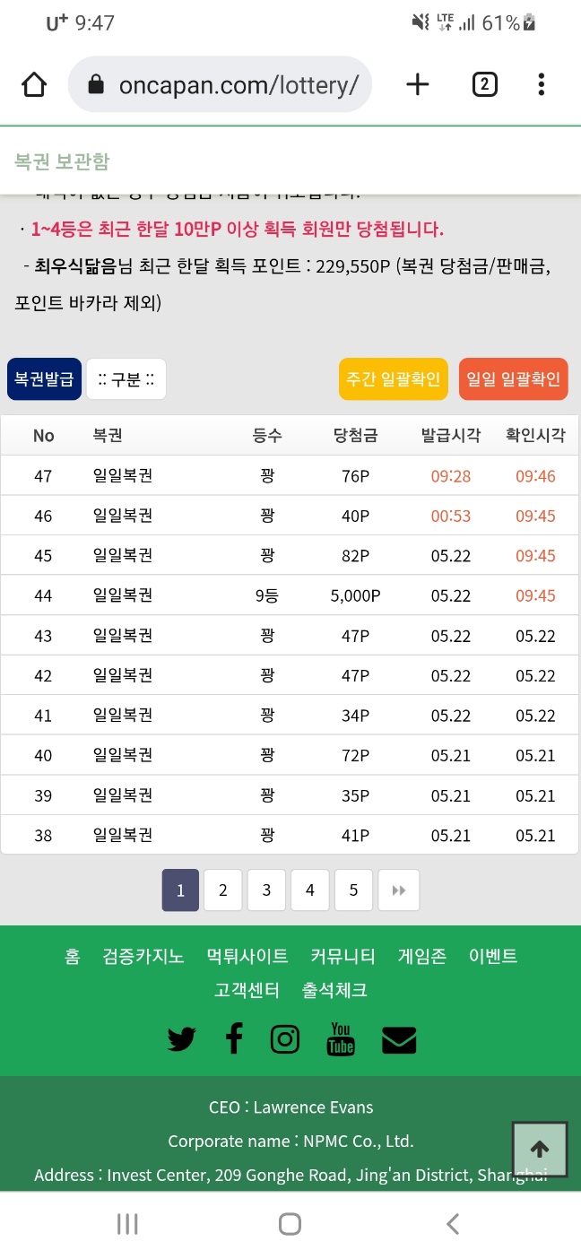Viewport: 581px width, 1259px height.
Task: Open 게임존 in the footer menu
Action: (x=422, y=956)
